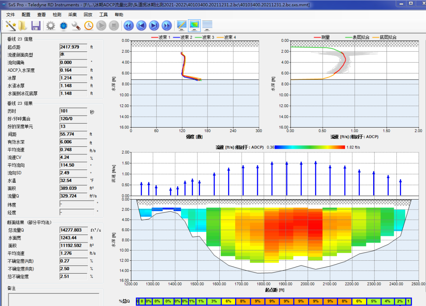426x306 pixels.
Task: Open the 回放 menu
Action: click(x=88, y=15)
